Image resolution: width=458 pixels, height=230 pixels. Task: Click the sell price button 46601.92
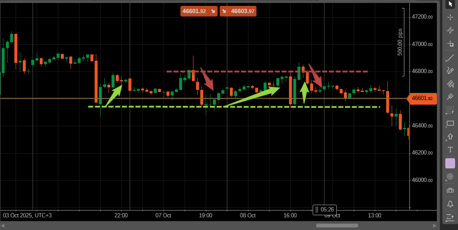coord(199,11)
